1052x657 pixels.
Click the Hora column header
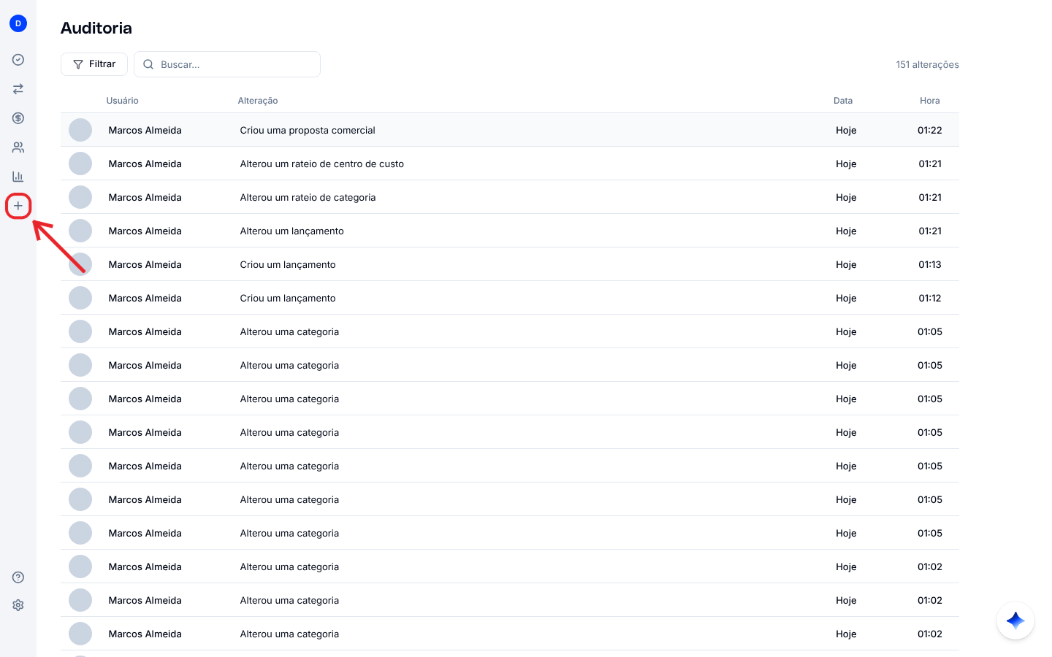point(930,101)
